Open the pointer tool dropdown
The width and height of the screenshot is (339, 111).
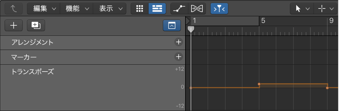302,9
